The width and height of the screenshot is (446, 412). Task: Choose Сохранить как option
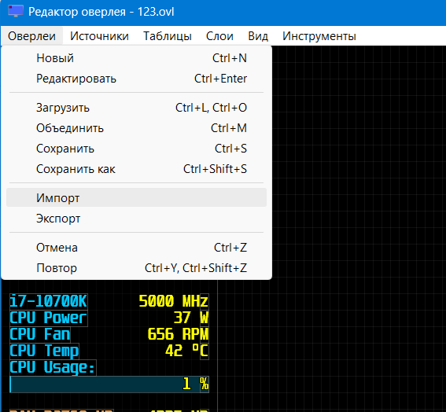(x=137, y=169)
